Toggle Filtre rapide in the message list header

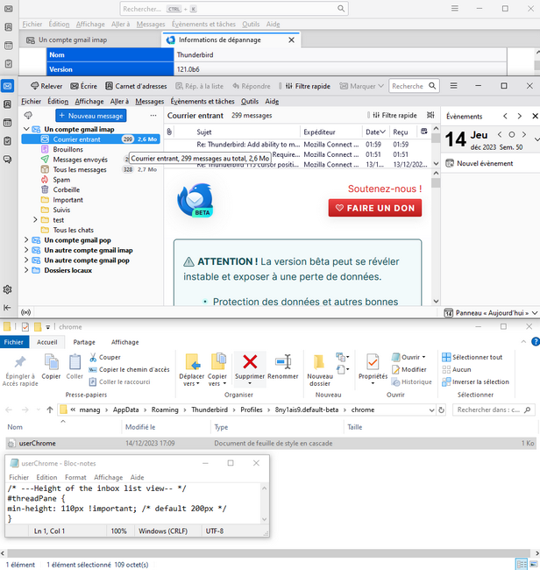click(394, 115)
